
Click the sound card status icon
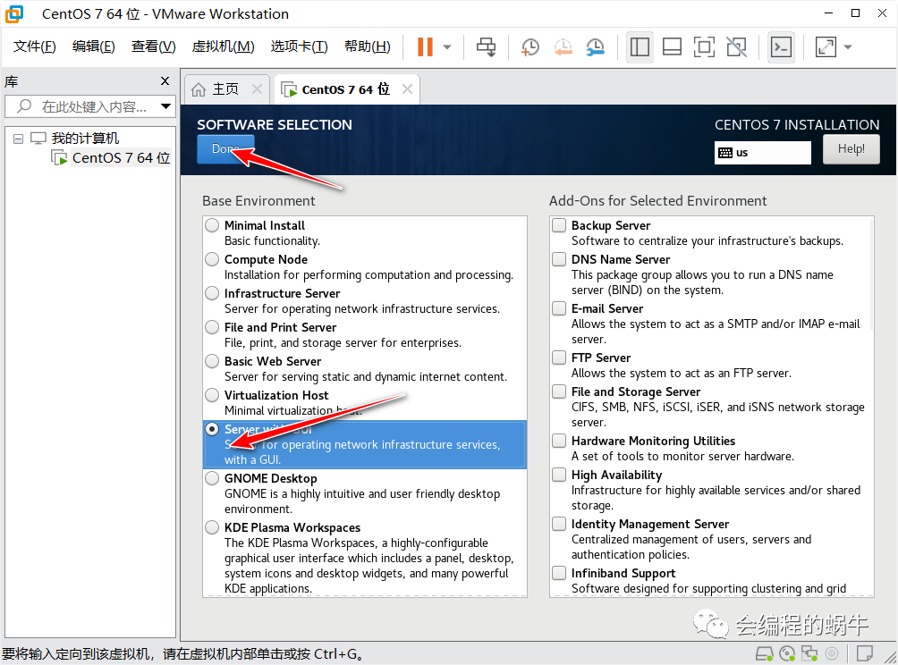tap(832, 653)
